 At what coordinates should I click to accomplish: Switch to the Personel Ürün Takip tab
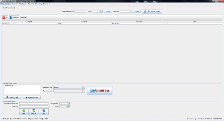click(19, 4)
